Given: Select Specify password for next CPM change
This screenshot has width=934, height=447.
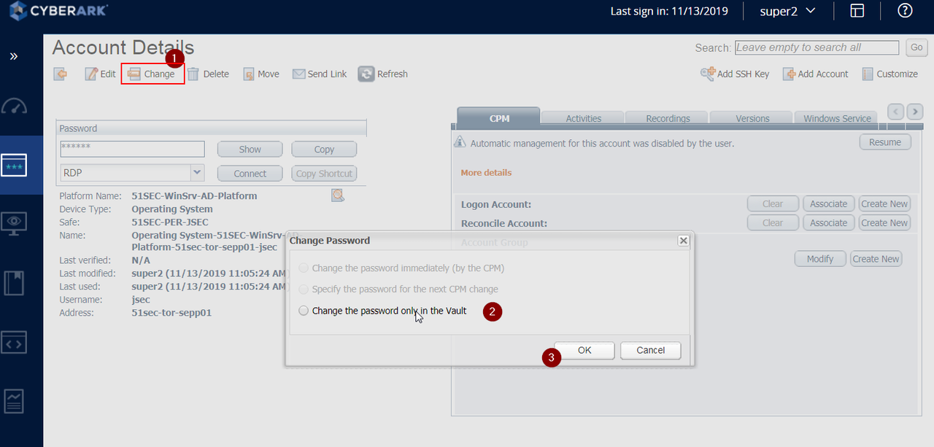Looking at the screenshot, I should point(304,289).
